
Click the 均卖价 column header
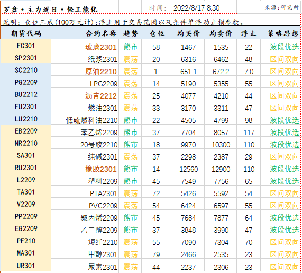tap(221, 33)
